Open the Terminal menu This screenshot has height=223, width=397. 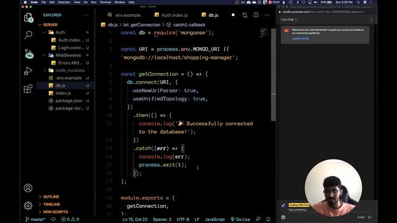point(105,2)
